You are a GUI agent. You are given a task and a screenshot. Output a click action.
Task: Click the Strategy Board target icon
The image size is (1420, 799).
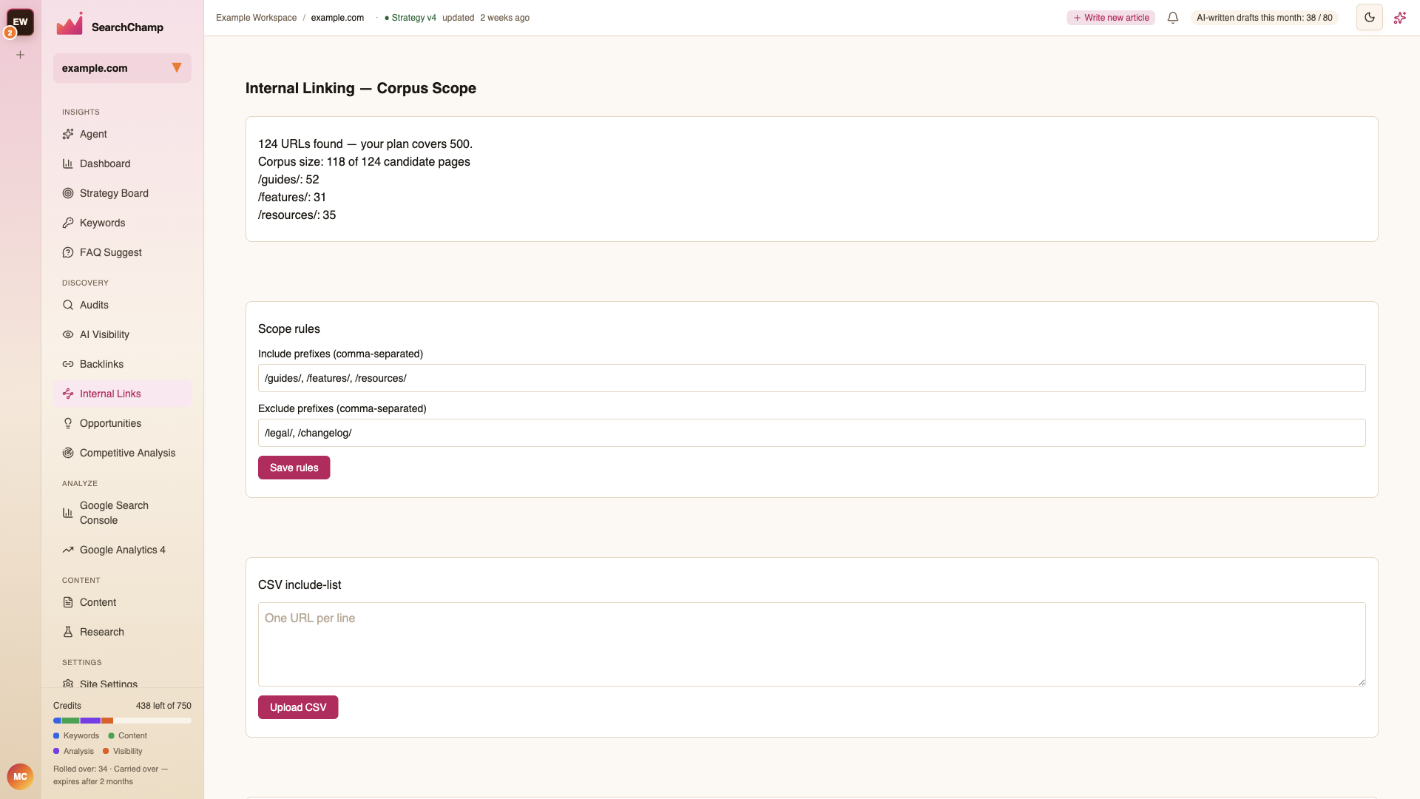[x=68, y=193]
